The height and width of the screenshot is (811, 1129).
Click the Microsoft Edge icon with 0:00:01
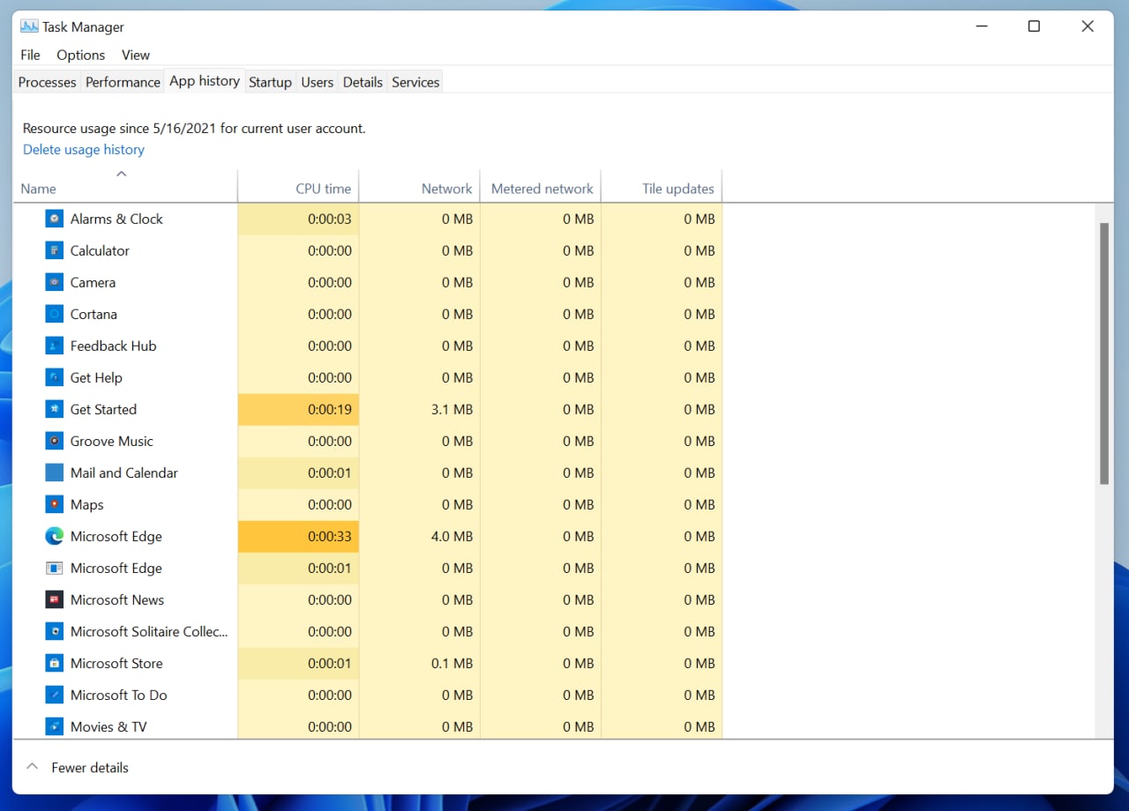click(x=55, y=568)
